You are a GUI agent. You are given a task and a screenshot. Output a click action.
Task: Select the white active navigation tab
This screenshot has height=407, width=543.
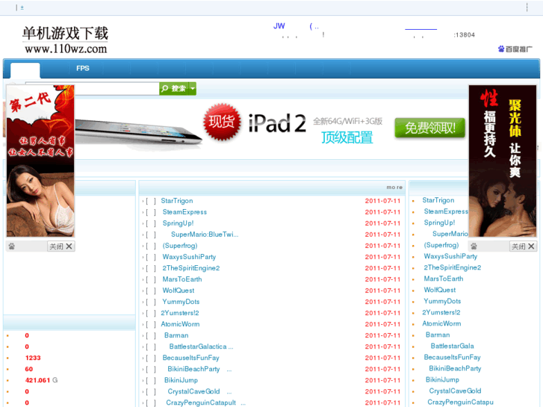25,70
